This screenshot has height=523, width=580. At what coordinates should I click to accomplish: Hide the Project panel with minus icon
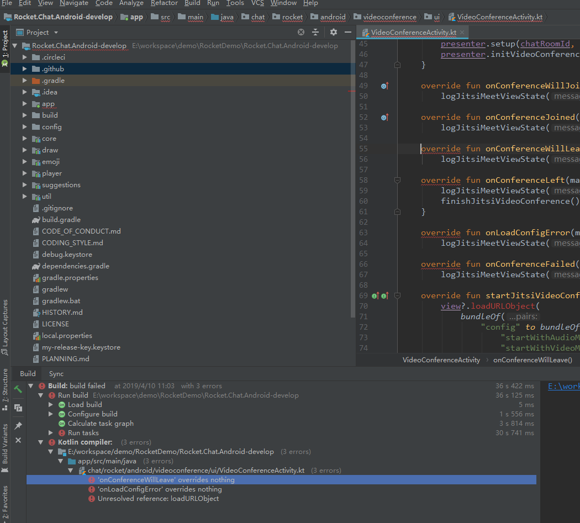(x=347, y=32)
